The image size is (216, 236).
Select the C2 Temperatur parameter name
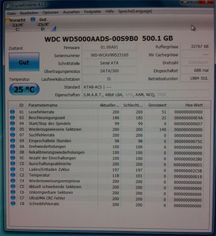tap(39, 175)
